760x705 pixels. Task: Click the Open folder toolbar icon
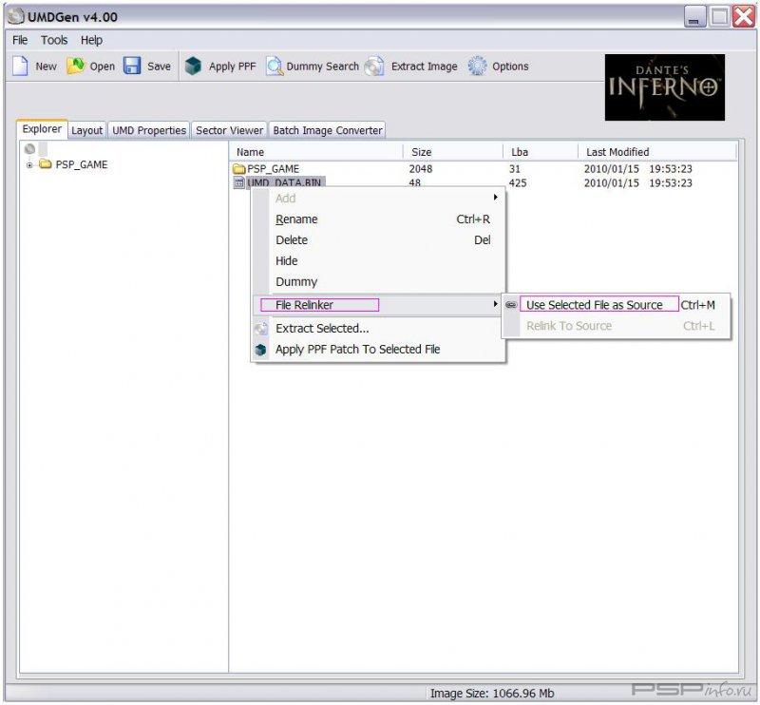(76, 67)
